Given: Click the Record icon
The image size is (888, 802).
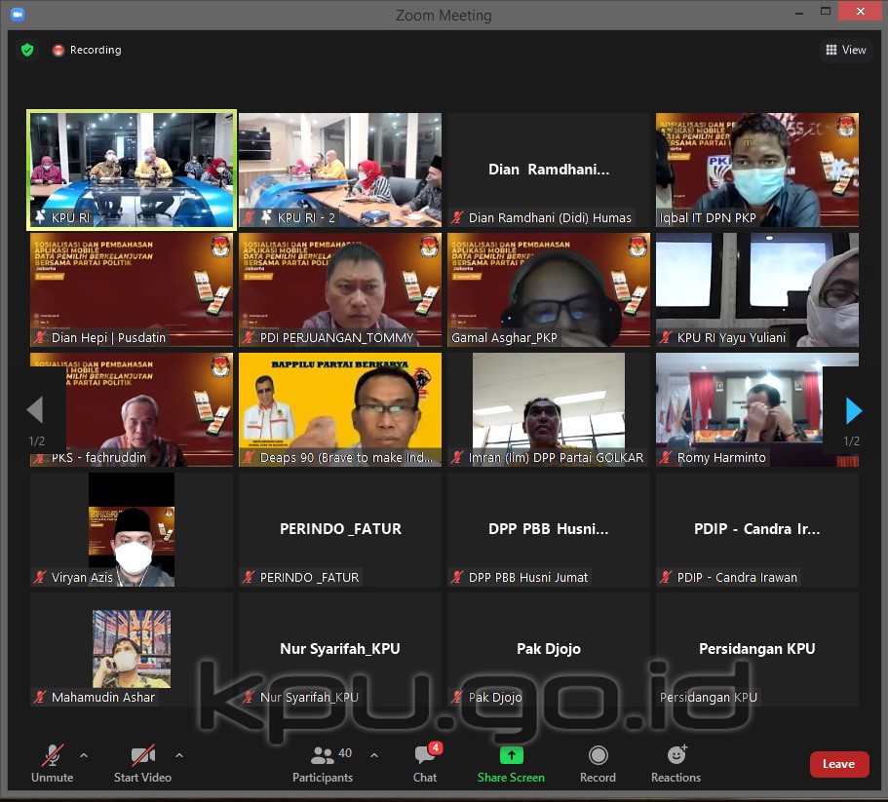Looking at the screenshot, I should (x=598, y=756).
